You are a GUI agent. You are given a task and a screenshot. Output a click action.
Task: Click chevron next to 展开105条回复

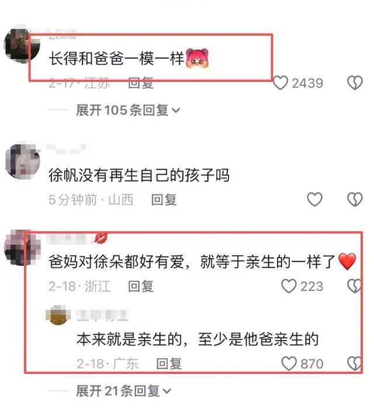point(176,110)
